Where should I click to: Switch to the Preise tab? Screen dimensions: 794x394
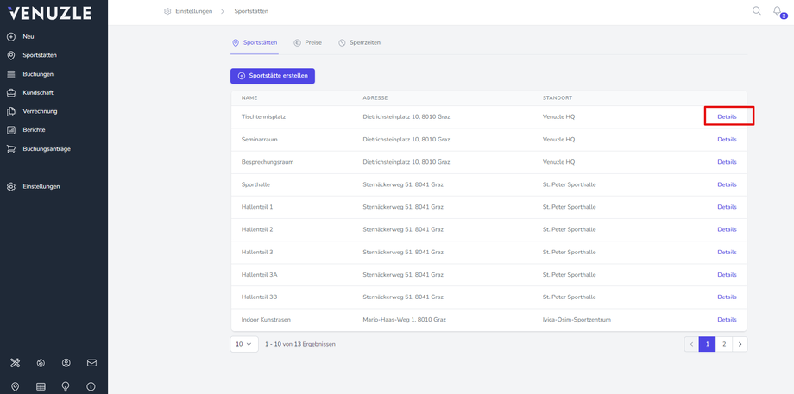click(308, 42)
